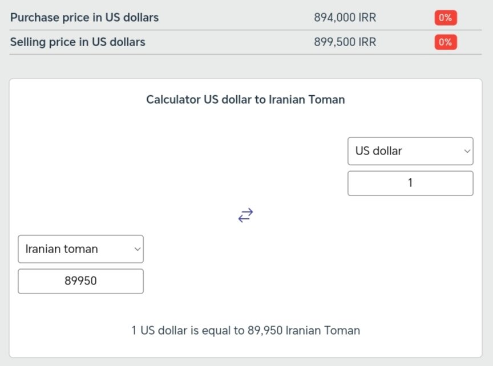This screenshot has height=366, width=493.
Task: Click the 899,500 selling price figure
Action: (334, 42)
